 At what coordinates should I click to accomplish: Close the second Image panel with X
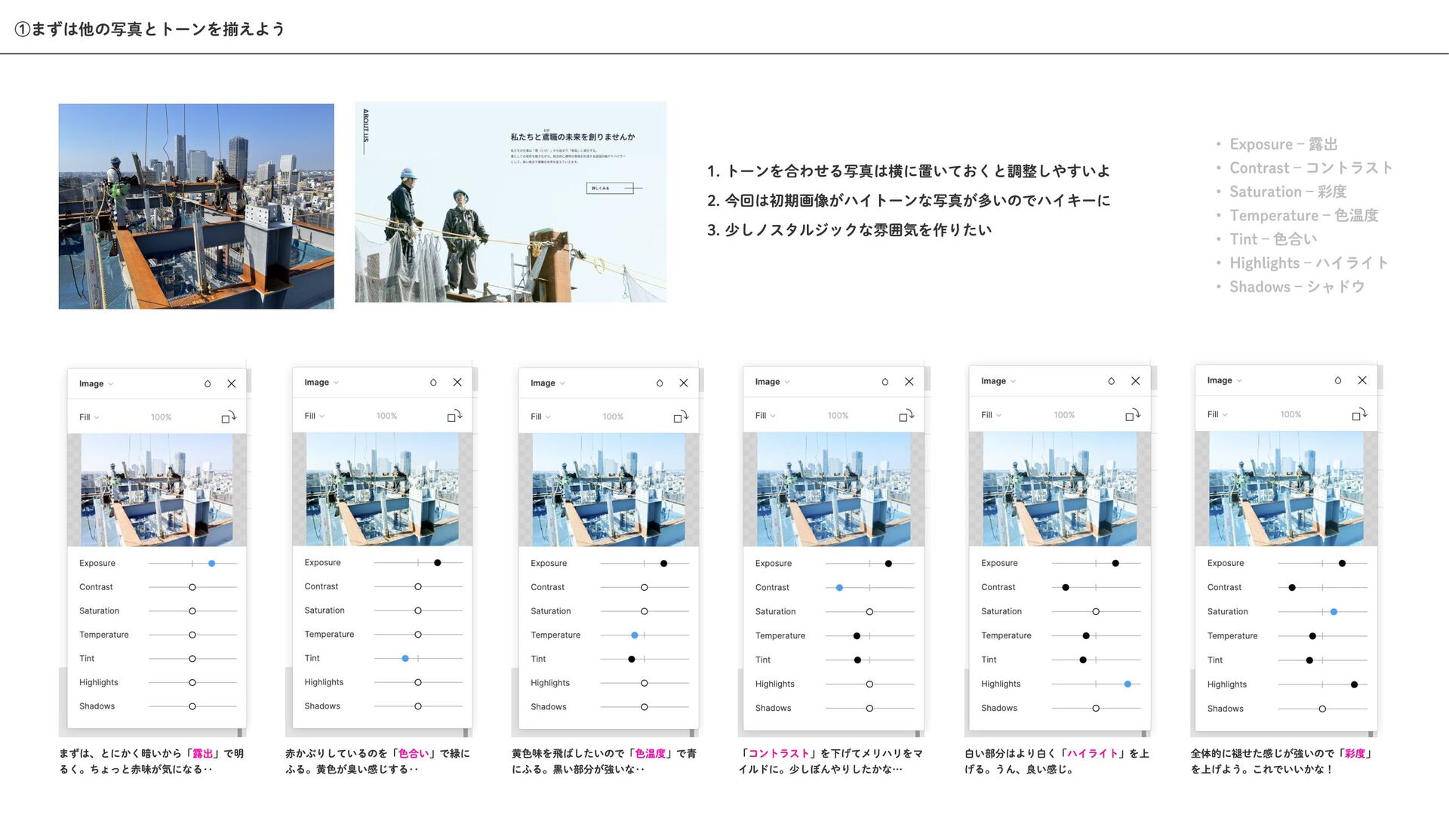click(x=457, y=383)
